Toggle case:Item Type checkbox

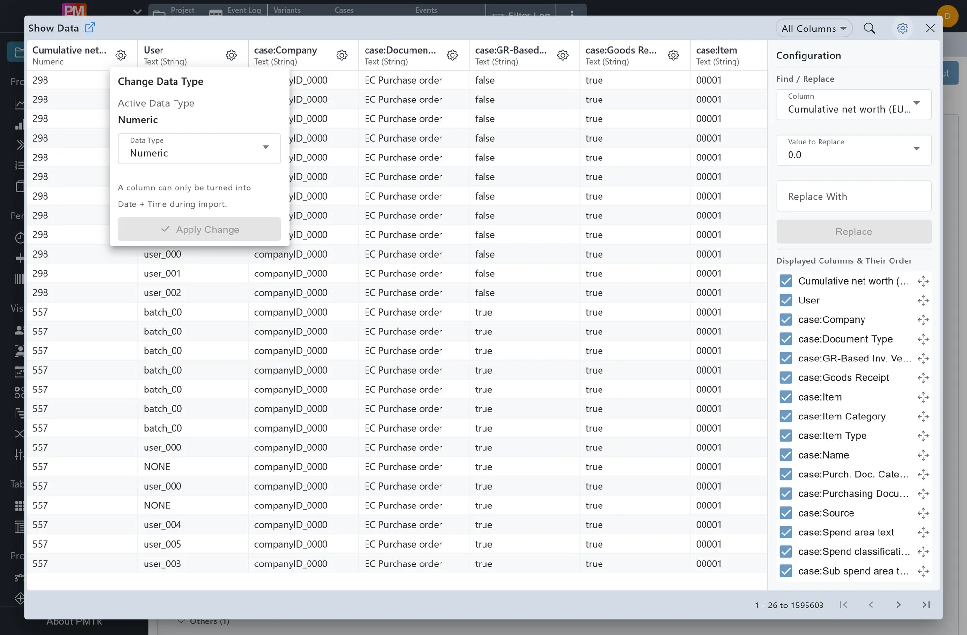(x=786, y=436)
